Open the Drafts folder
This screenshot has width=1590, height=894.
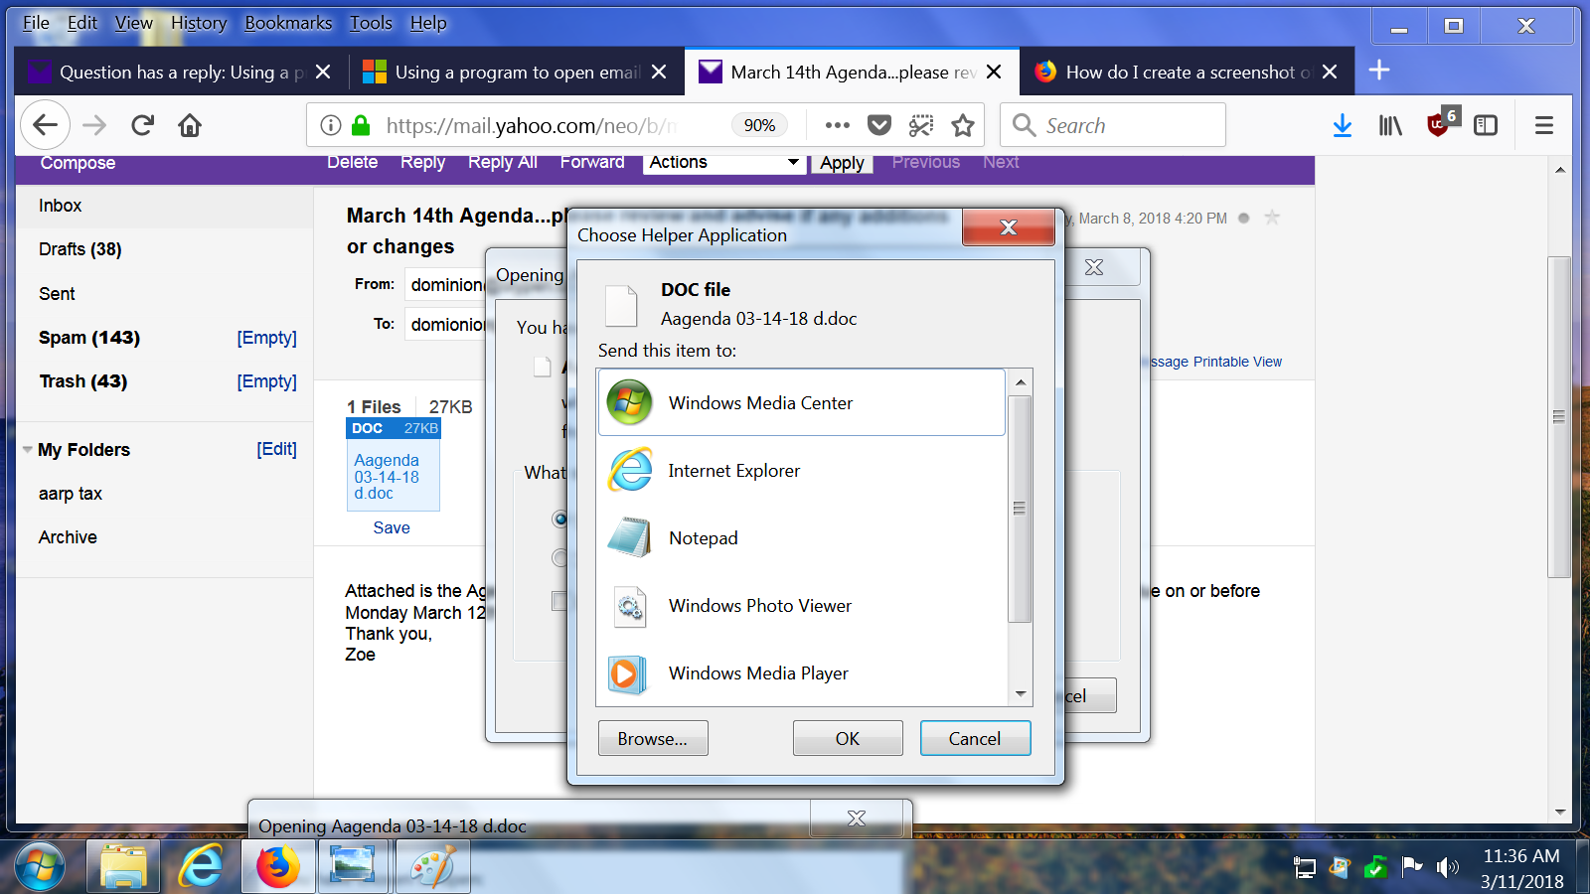80,249
